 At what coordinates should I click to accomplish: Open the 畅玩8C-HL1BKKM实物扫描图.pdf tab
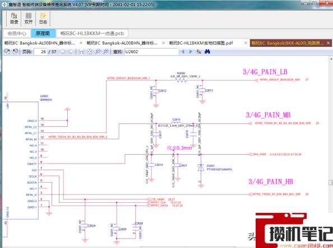(x=201, y=43)
